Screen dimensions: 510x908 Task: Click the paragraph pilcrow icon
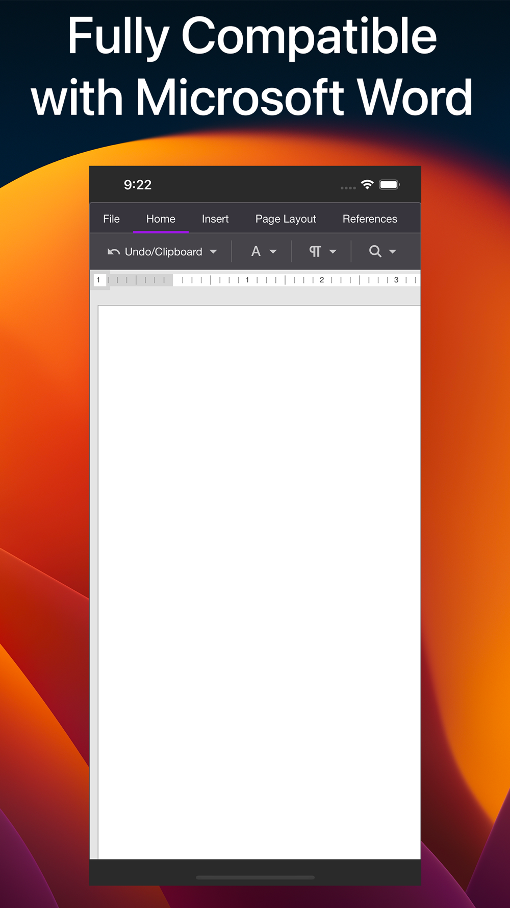coord(315,251)
